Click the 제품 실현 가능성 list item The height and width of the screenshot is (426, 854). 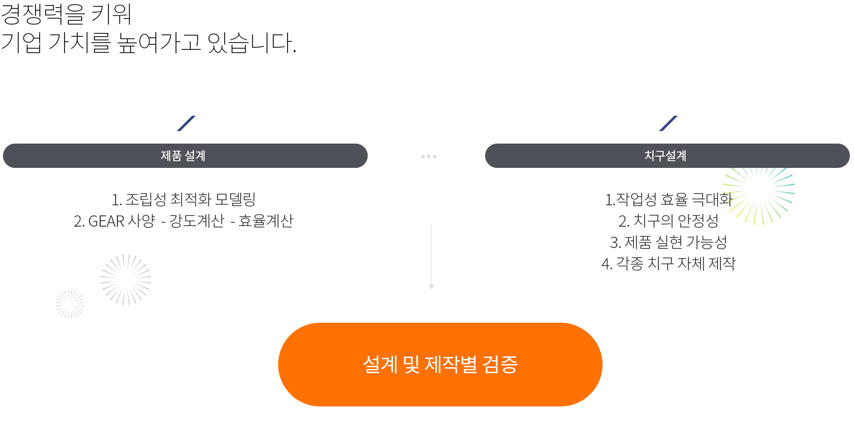(x=668, y=242)
